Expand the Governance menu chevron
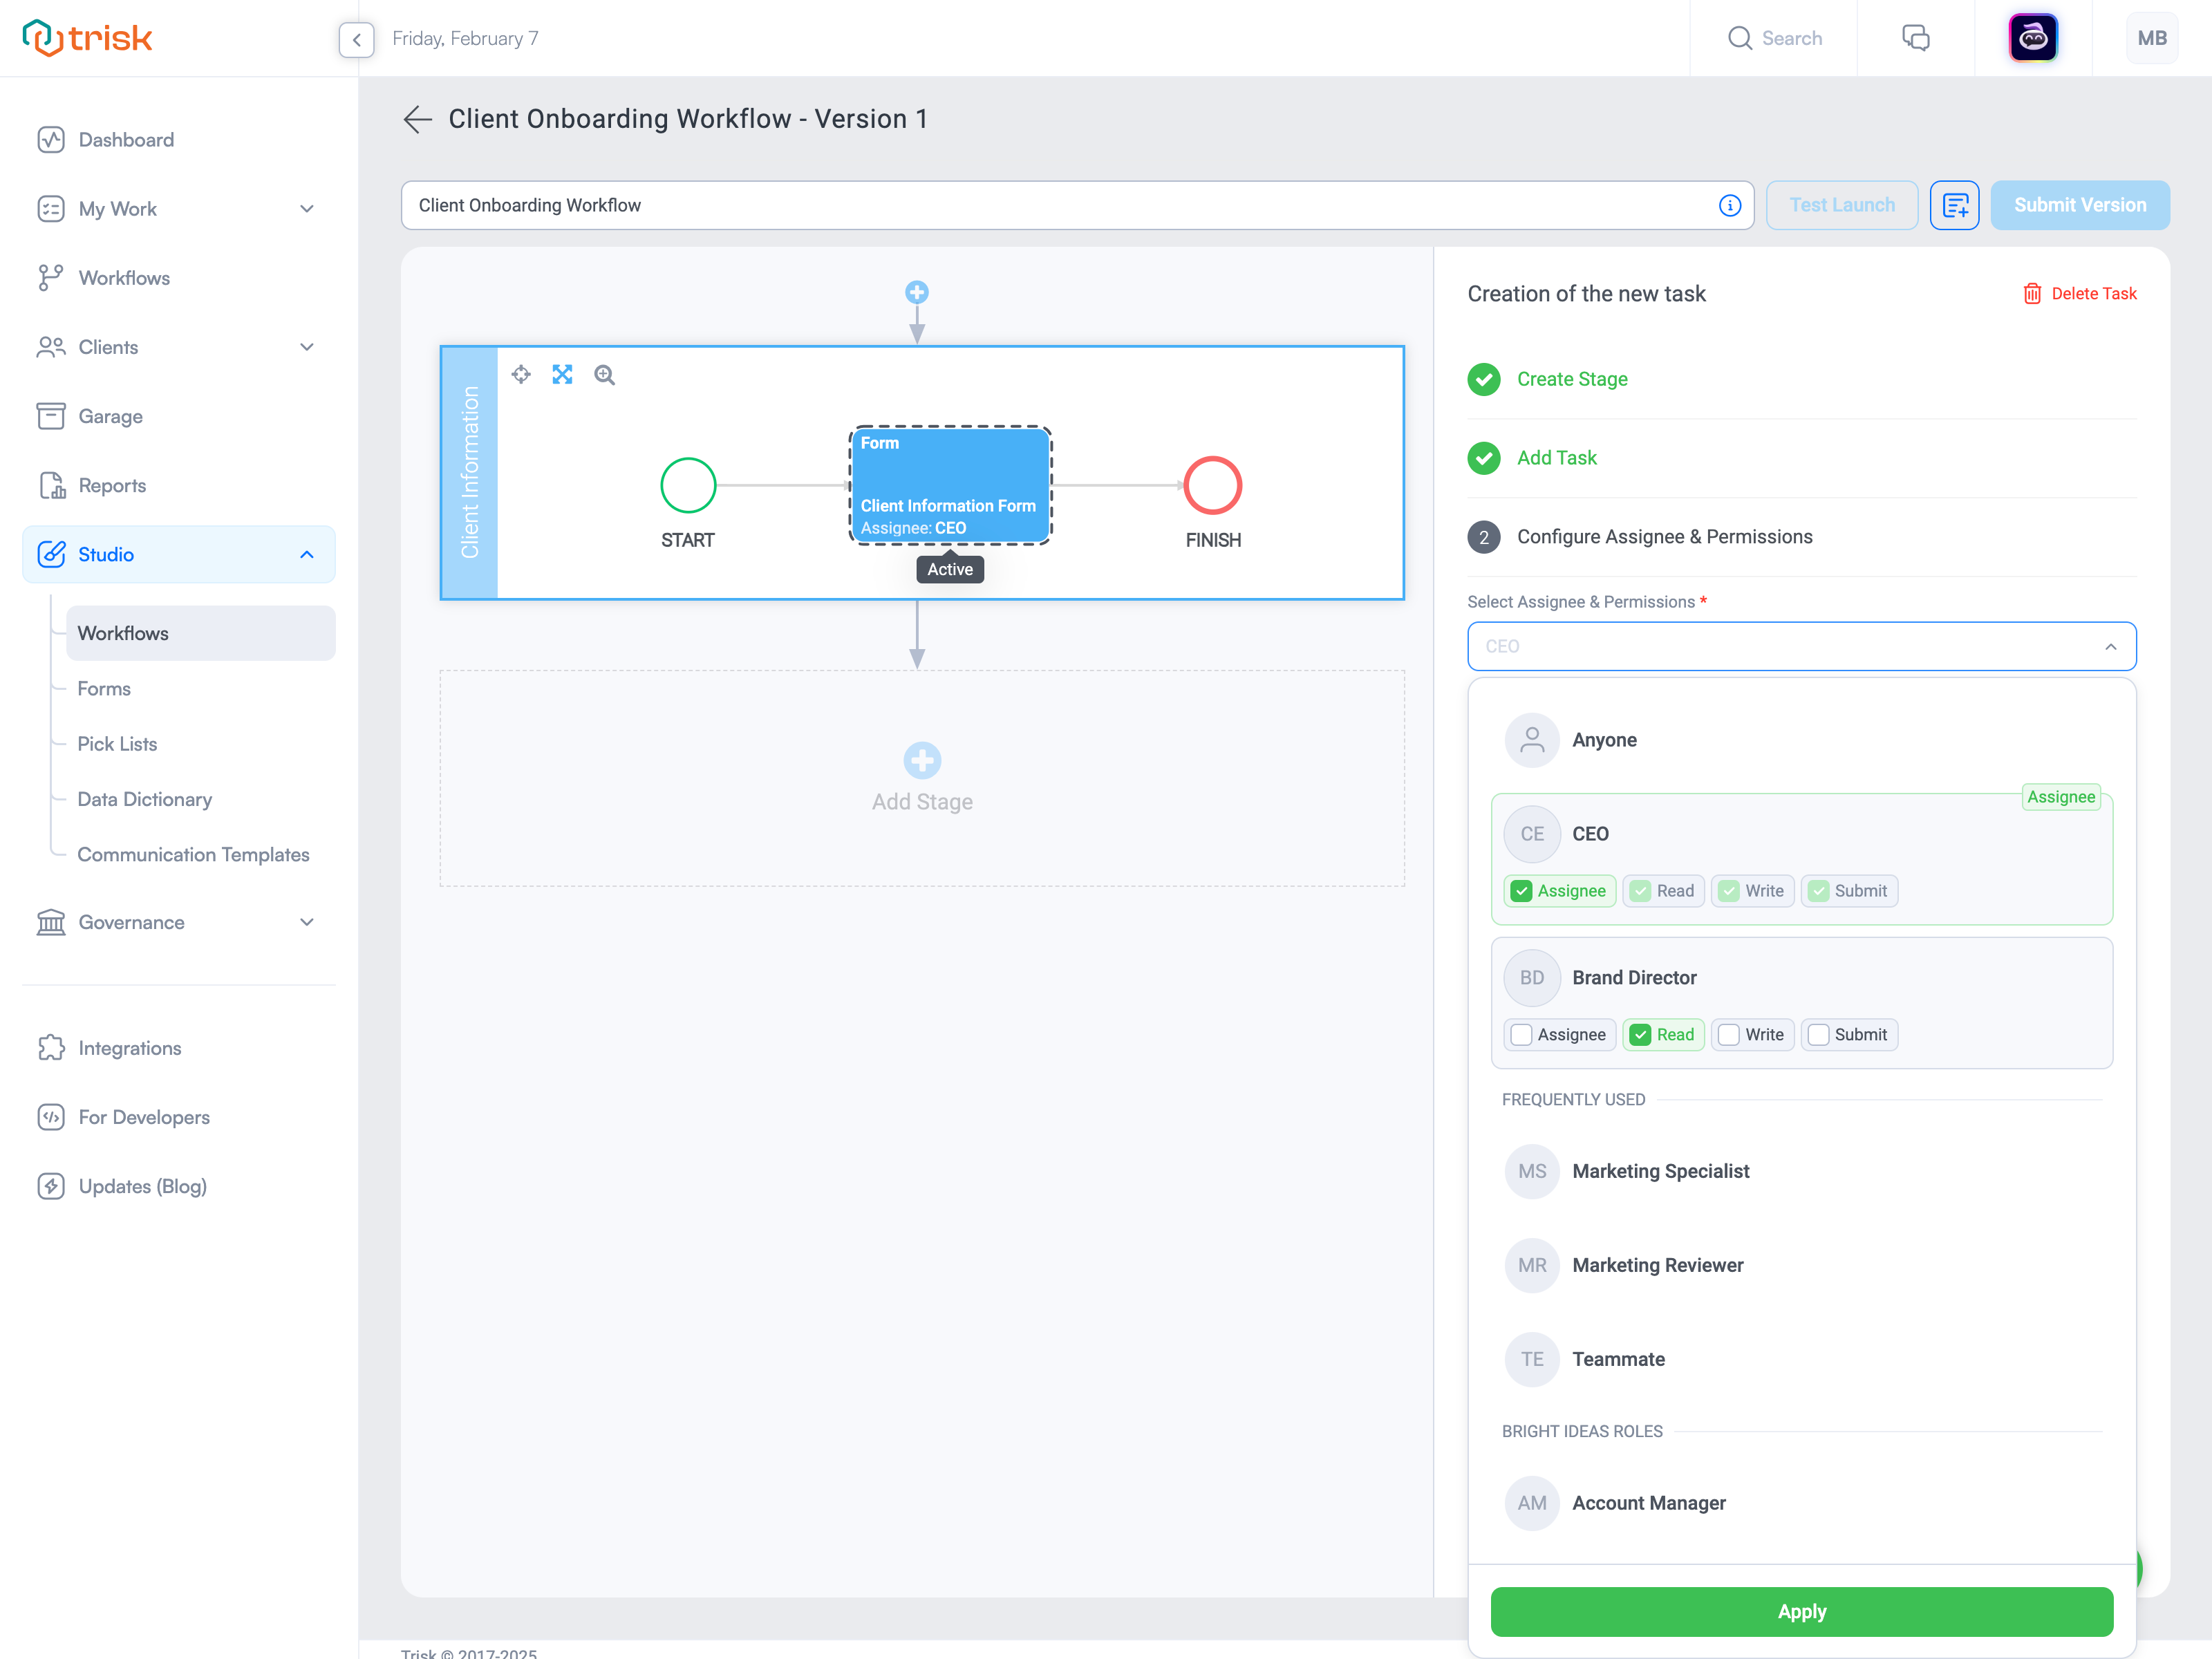 307,922
